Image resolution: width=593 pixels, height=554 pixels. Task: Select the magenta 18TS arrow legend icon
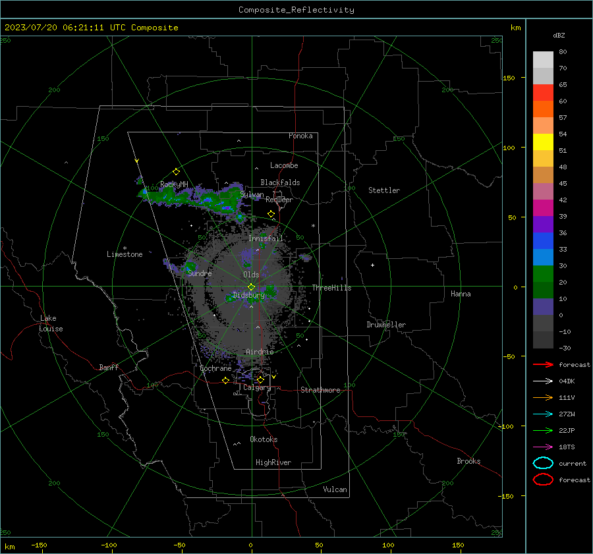(x=543, y=447)
